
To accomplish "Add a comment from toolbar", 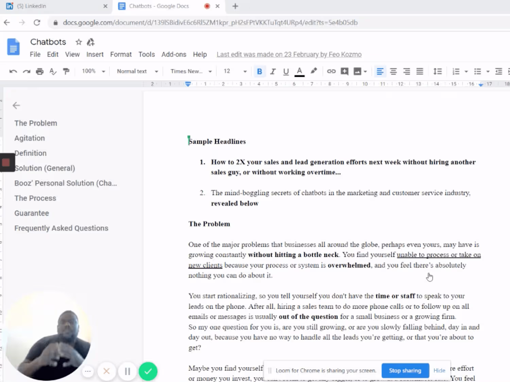I will click(x=344, y=71).
